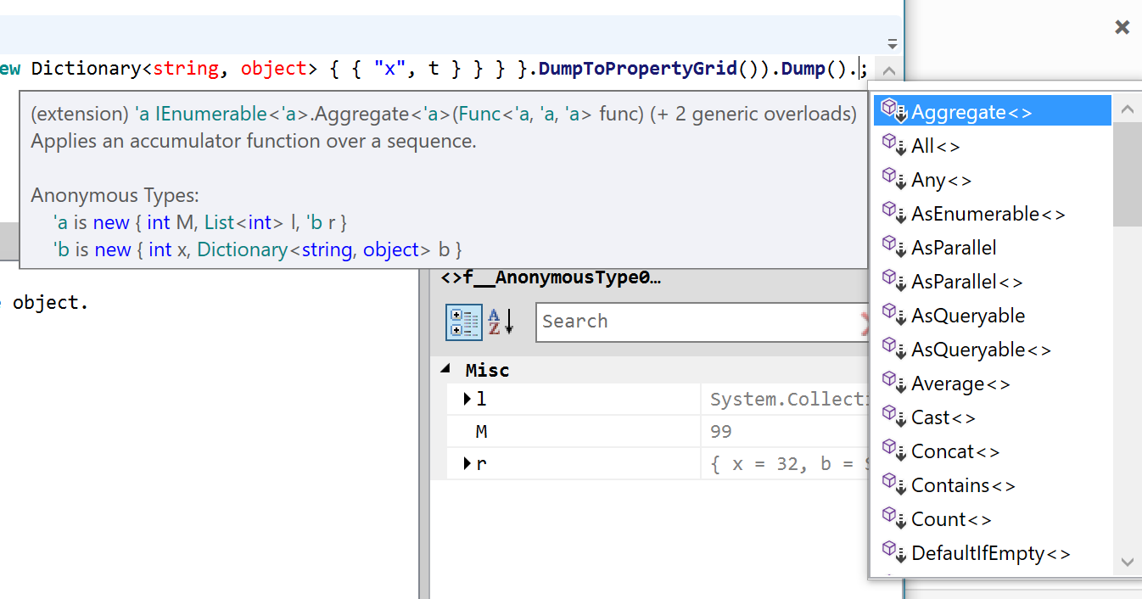Image resolution: width=1142 pixels, height=599 pixels.
Task: Collapse the Misc category
Action: point(446,370)
